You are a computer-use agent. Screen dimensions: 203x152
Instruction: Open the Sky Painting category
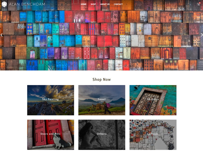(x=50, y=100)
